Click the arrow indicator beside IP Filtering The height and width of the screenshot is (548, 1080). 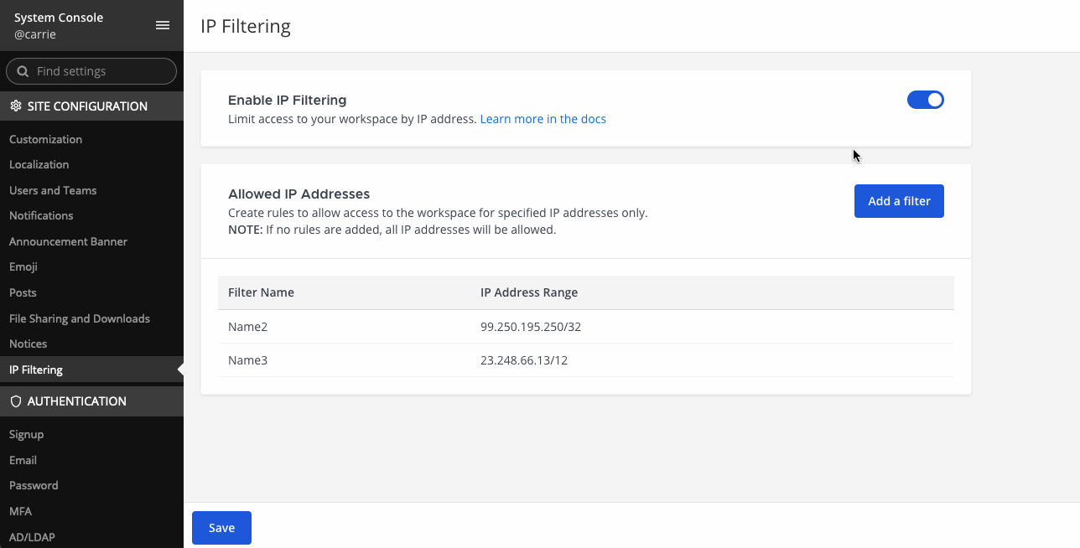coord(179,369)
